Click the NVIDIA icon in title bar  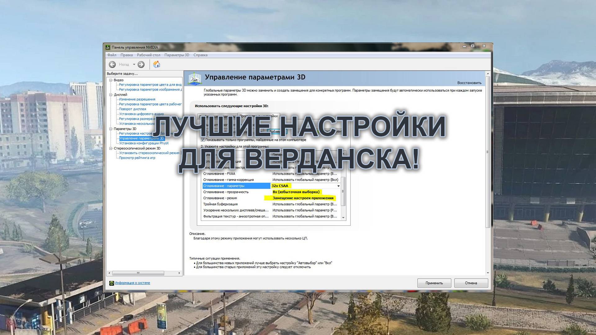108,47
